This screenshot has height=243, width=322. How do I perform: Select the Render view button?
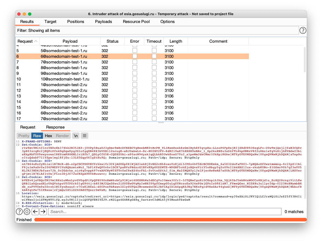62,136
